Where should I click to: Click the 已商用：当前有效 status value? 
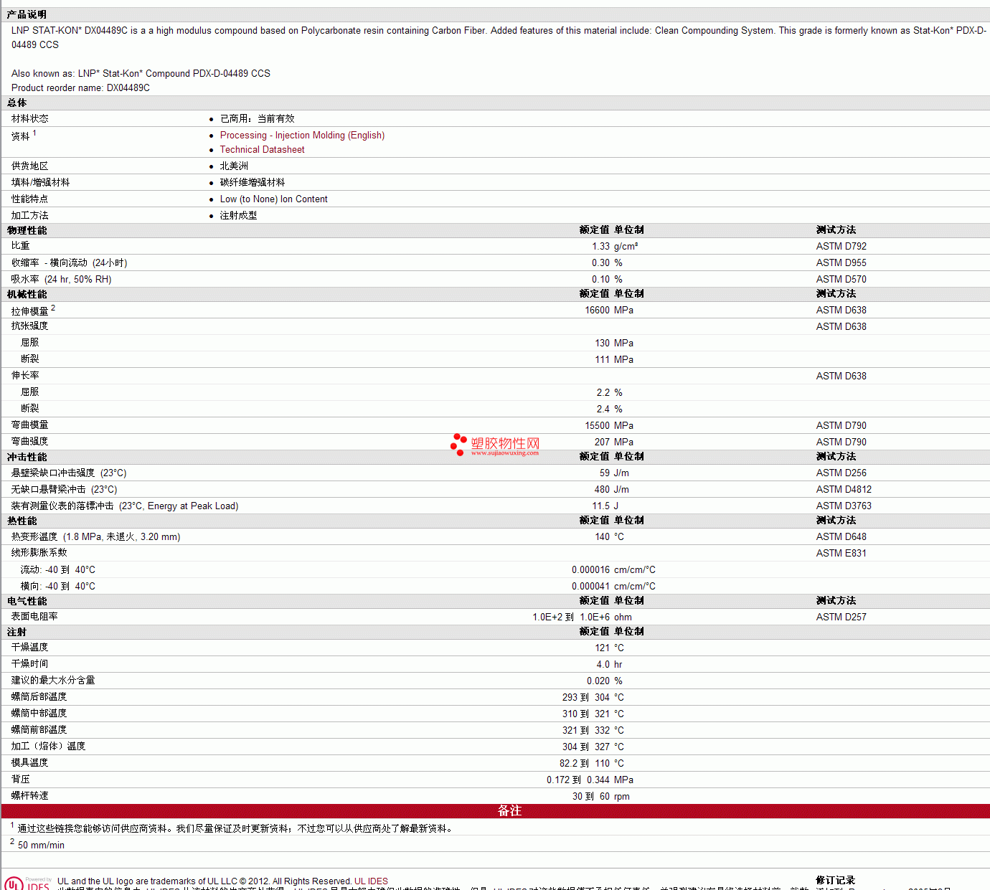(257, 119)
